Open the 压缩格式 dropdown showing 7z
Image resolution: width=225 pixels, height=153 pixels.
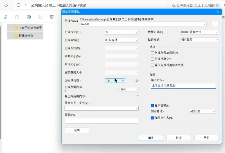click(121, 32)
